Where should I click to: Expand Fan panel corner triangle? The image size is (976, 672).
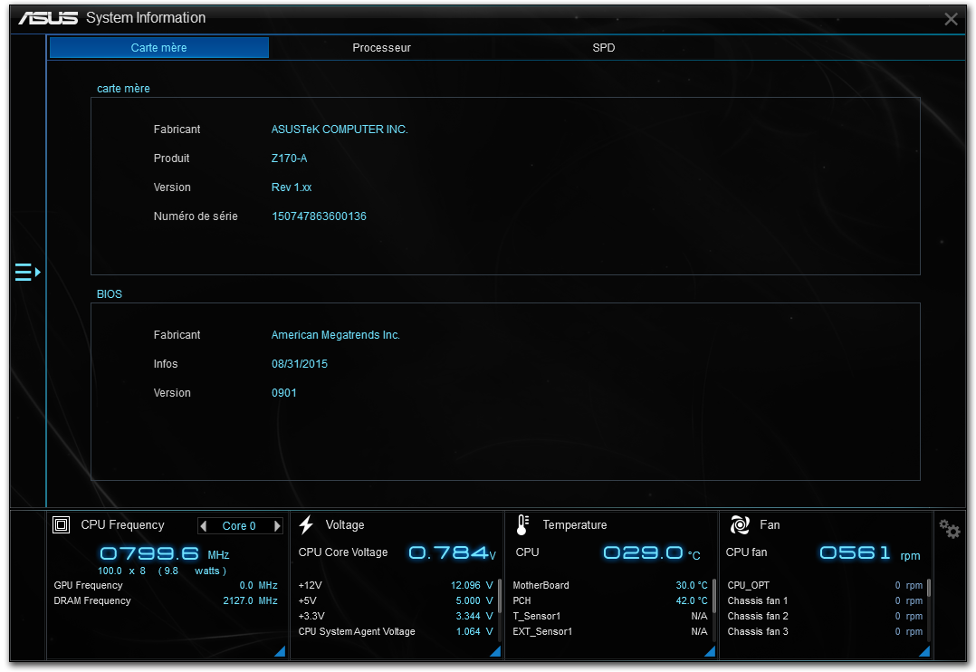pyautogui.click(x=925, y=651)
